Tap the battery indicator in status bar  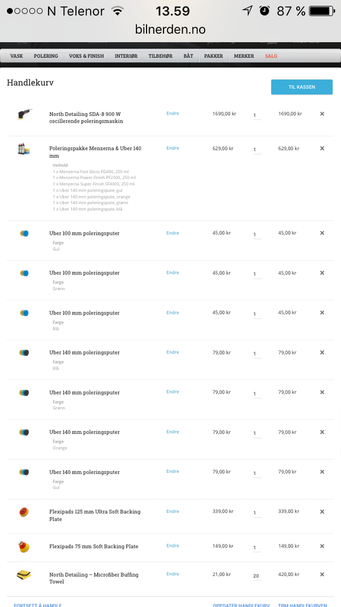pyautogui.click(x=322, y=11)
